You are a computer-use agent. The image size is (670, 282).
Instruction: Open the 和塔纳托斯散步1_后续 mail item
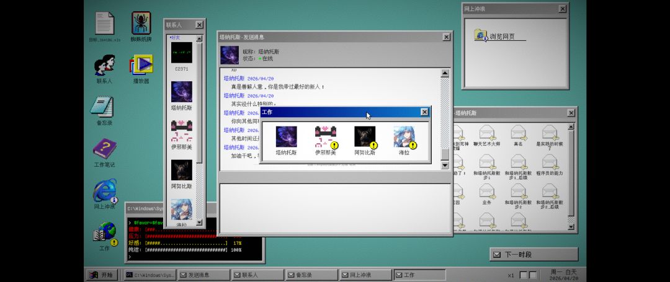518,167
